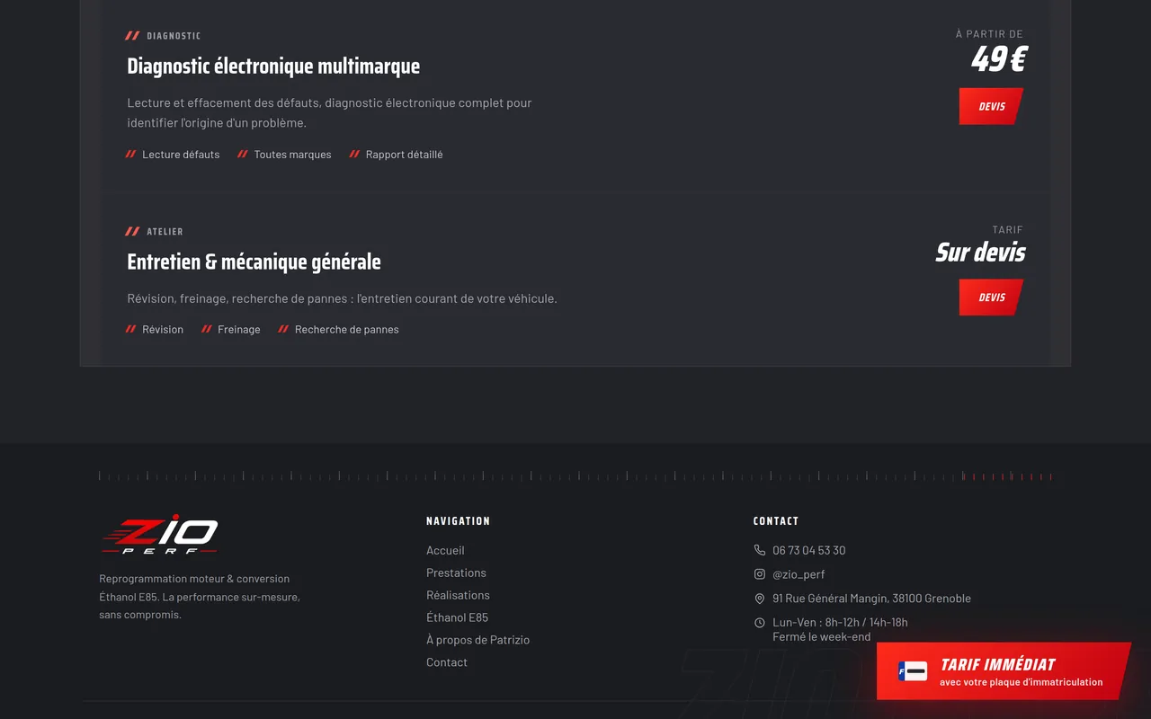The image size is (1151, 719).
Task: Request a Devis for Entretien & mécanique générale
Action: click(x=991, y=297)
